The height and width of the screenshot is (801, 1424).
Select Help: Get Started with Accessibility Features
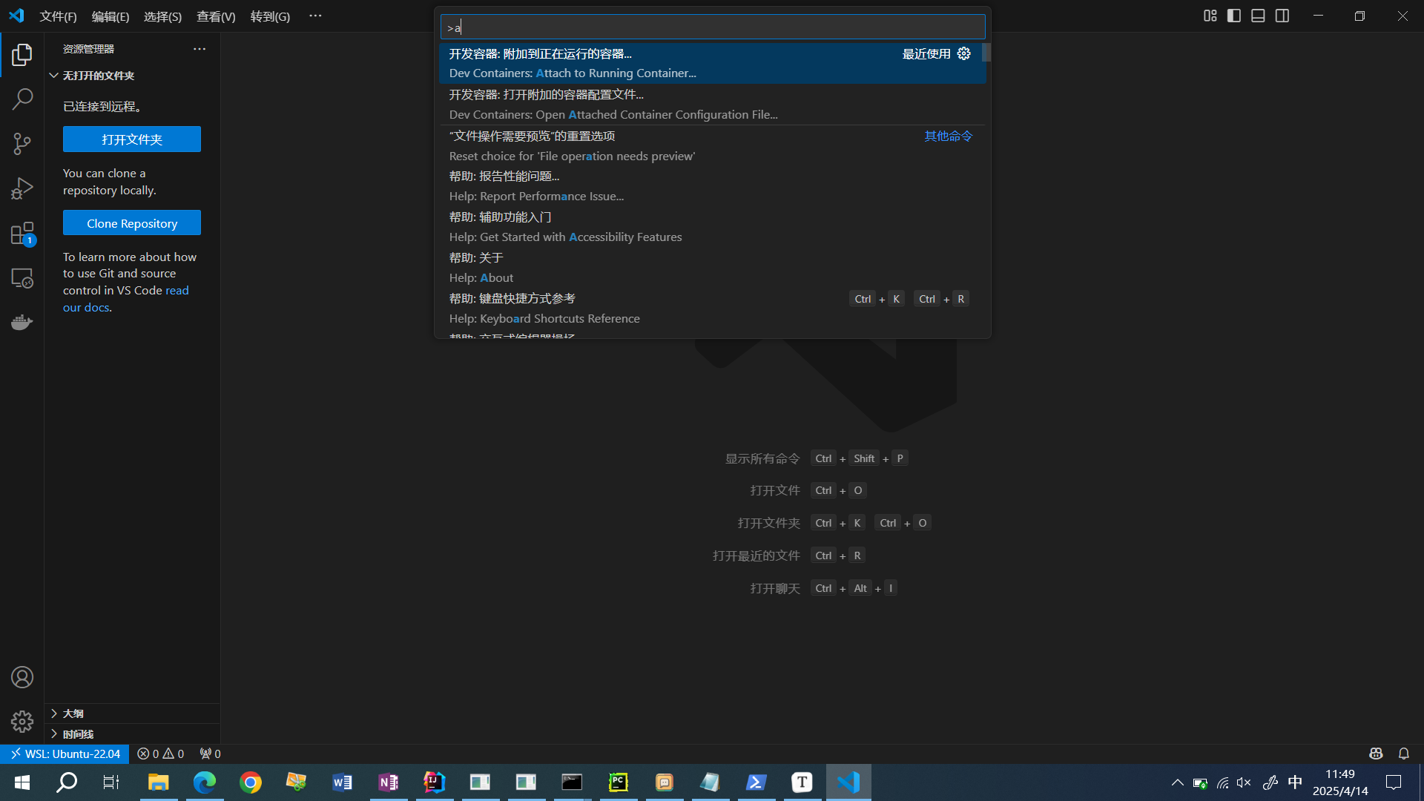click(x=712, y=227)
